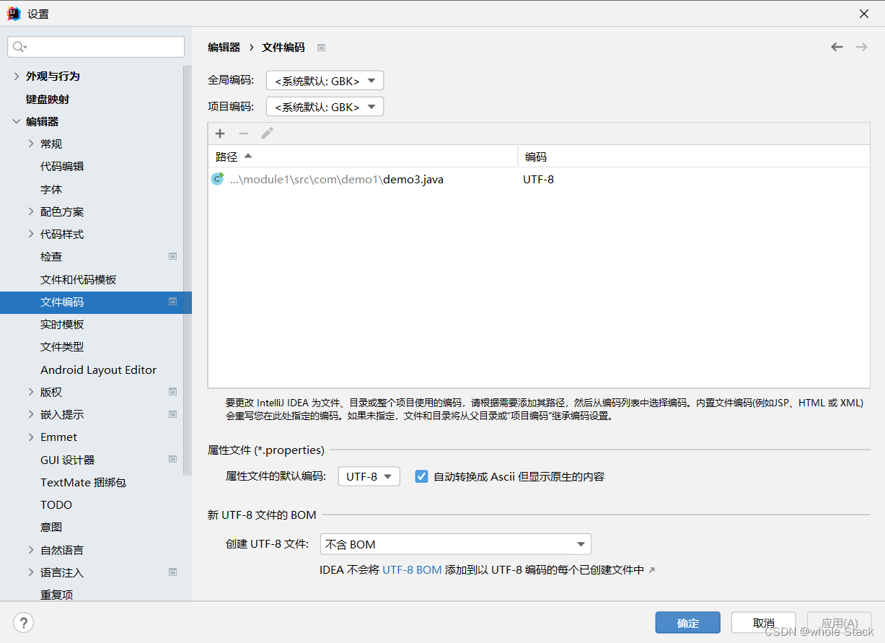Select the demo3.java path row
Image resolution: width=885 pixels, height=643 pixels.
pos(539,179)
